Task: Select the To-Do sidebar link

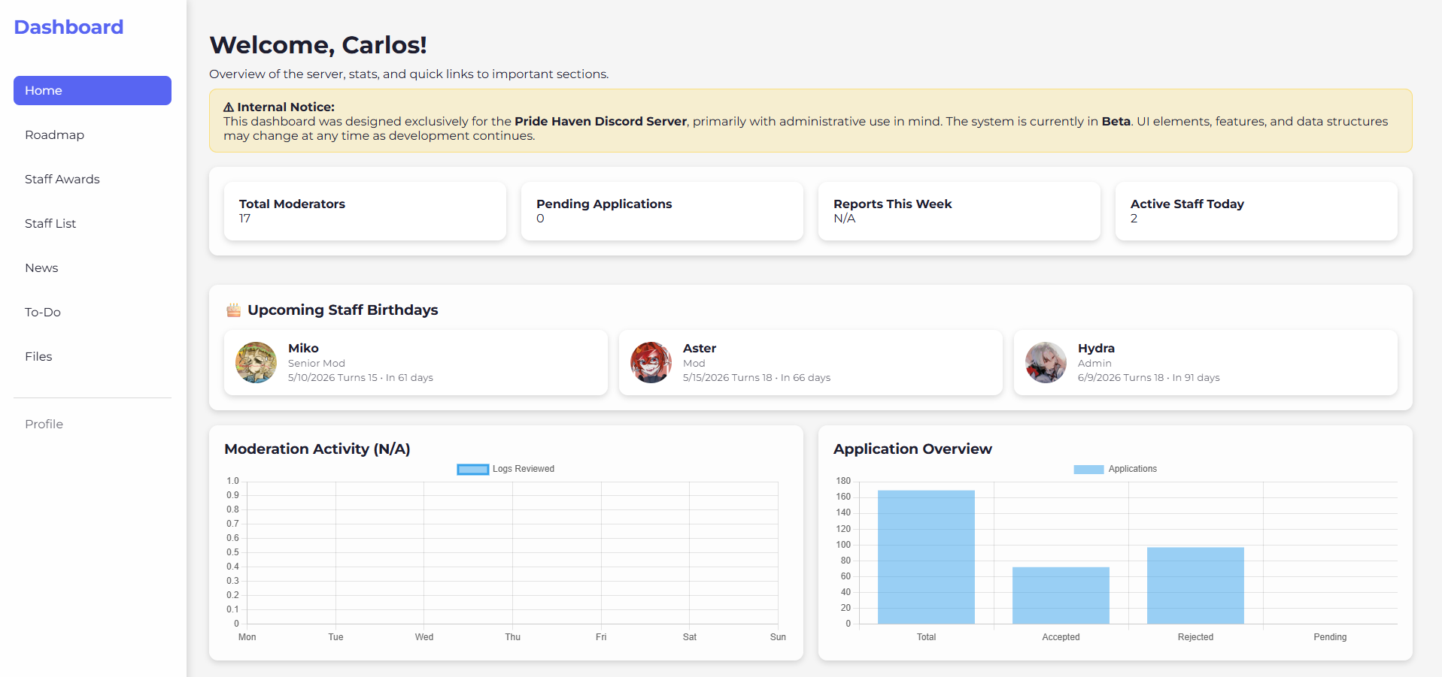Action: pos(43,313)
